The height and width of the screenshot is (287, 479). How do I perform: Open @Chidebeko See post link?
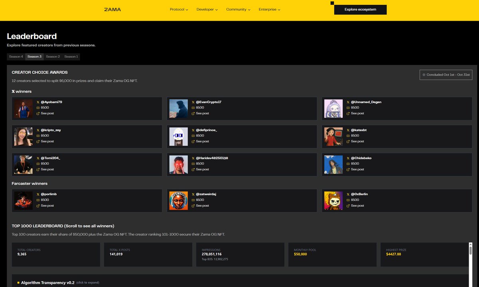(355, 169)
